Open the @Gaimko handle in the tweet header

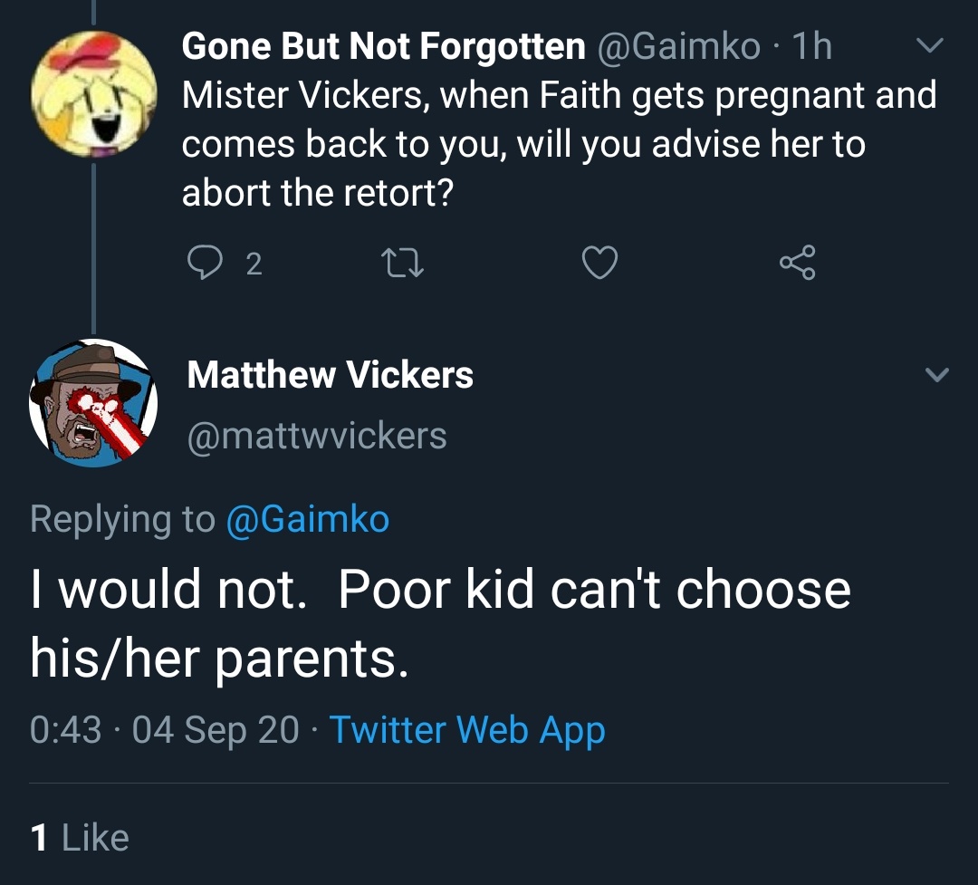point(679,47)
